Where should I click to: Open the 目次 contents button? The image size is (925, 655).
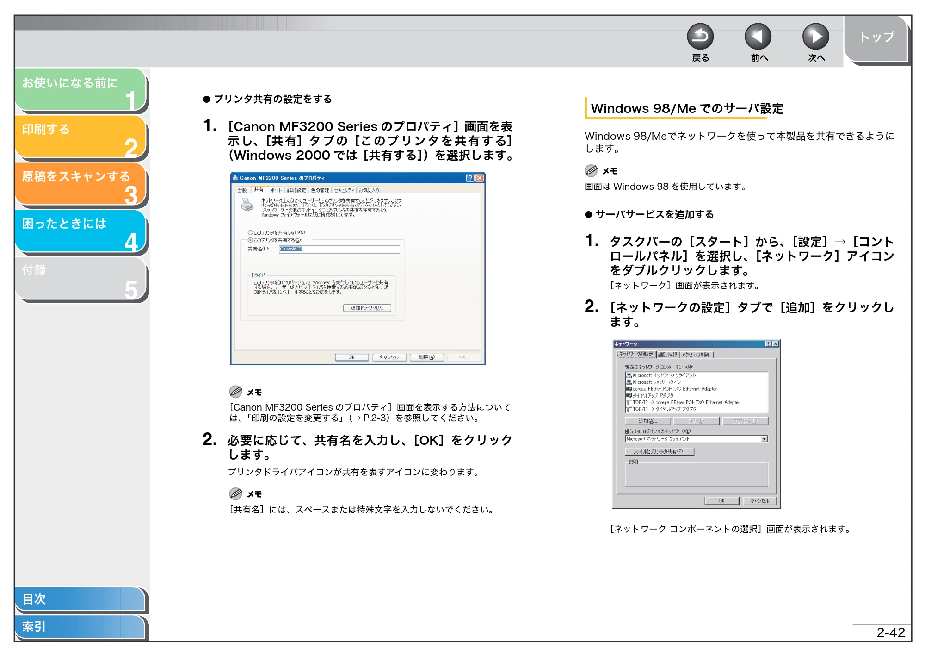click(80, 599)
